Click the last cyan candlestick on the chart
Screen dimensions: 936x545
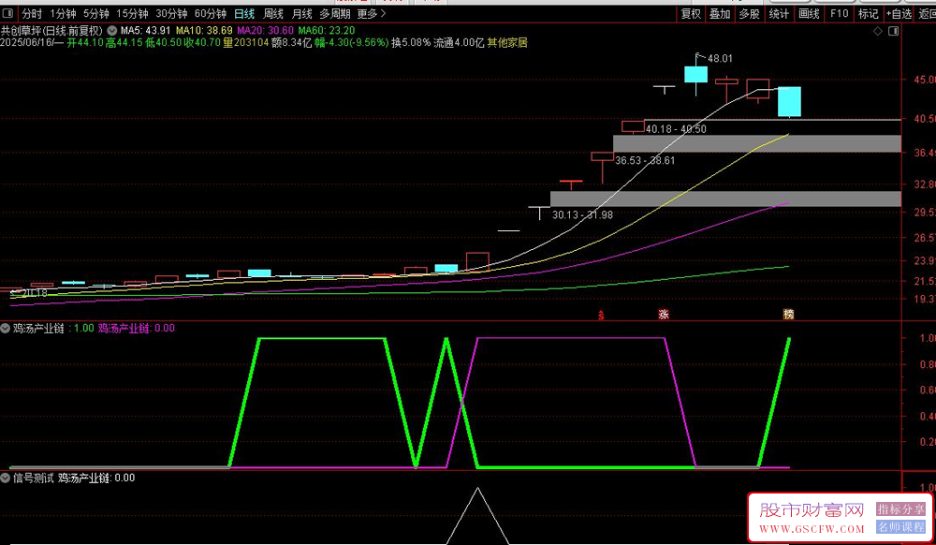click(789, 101)
